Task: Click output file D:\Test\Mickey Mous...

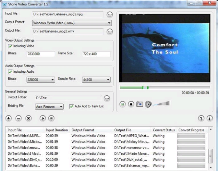Action: click(132, 142)
